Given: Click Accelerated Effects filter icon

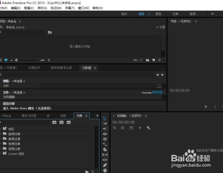Looking at the screenshot, I should tap(54, 122).
